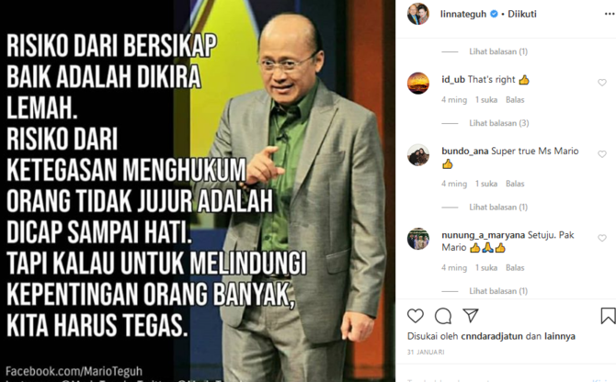Open nunung_a_maryana username link
Image resolution: width=616 pixels, height=382 pixels.
[483, 235]
